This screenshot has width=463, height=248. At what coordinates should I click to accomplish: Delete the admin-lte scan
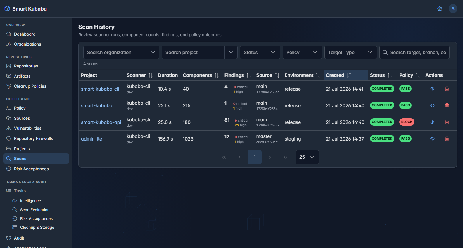click(x=447, y=139)
